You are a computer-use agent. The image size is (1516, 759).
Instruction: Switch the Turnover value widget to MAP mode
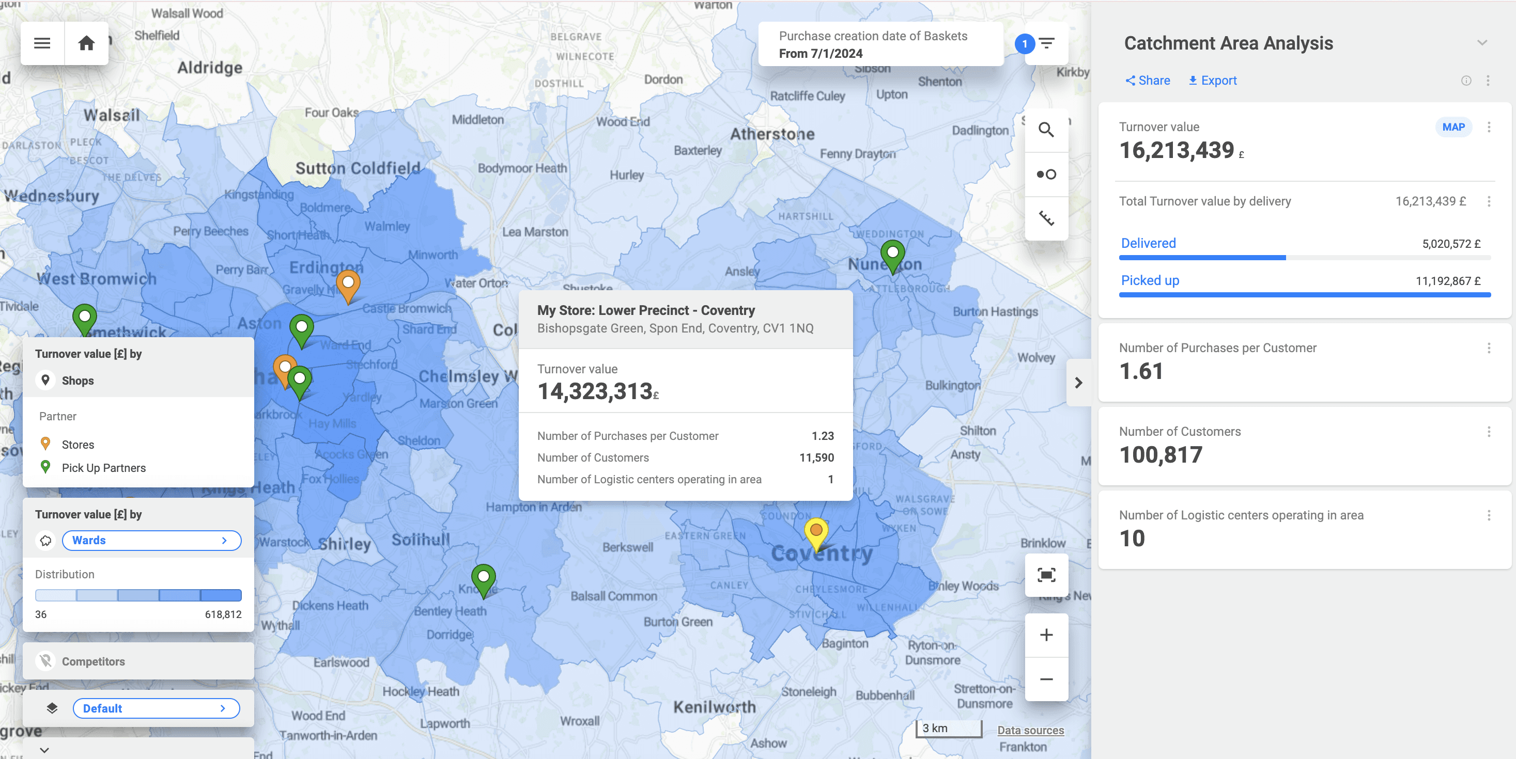1453,127
